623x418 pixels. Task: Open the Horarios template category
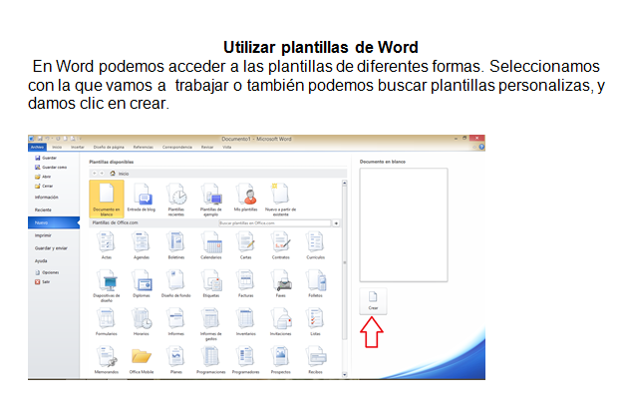(x=142, y=321)
